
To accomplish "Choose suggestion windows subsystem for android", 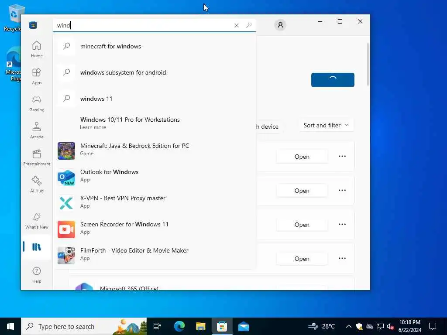I will point(154,72).
